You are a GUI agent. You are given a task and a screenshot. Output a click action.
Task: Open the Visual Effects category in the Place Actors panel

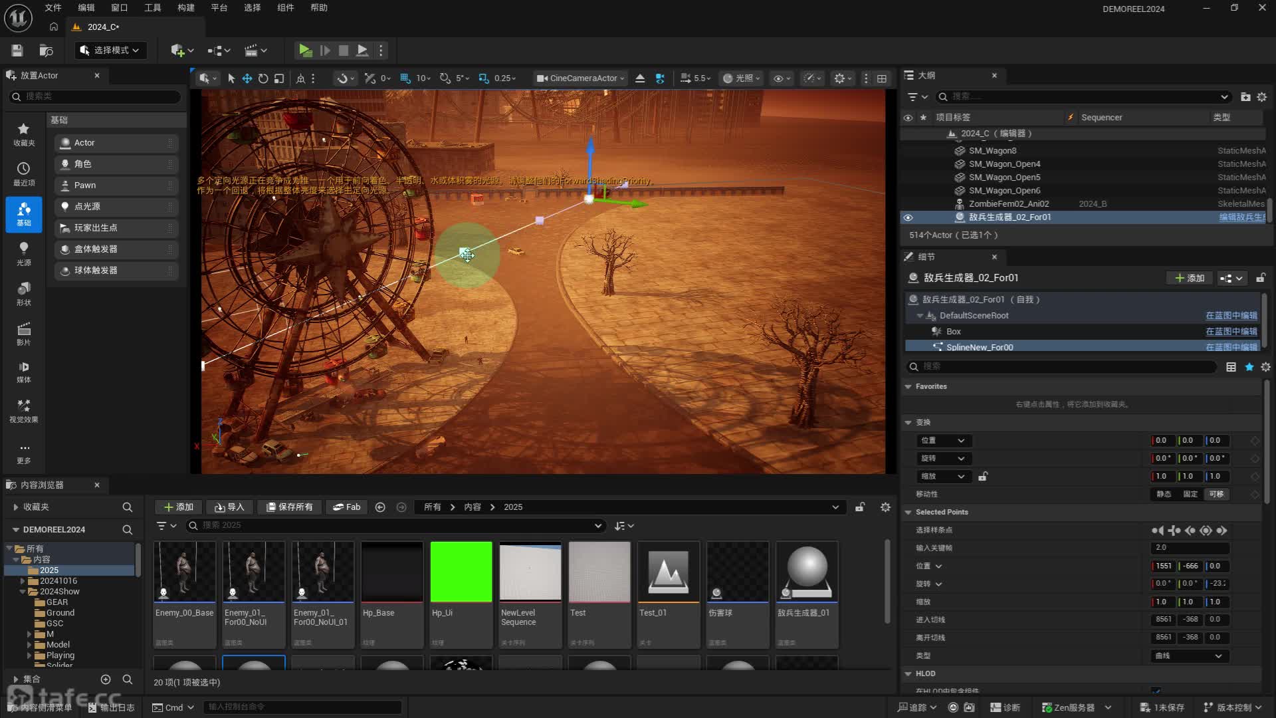(24, 411)
